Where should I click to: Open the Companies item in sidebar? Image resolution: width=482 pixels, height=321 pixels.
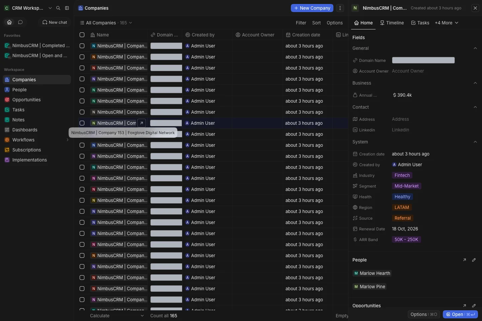pos(37,80)
